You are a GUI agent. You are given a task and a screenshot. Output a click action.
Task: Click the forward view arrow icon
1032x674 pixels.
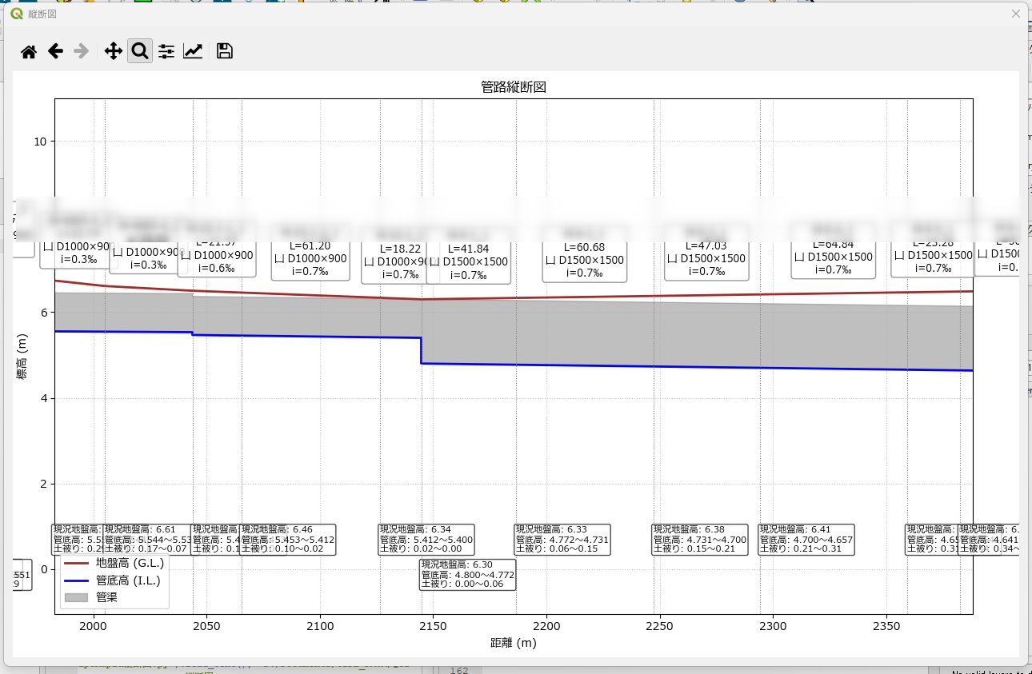coord(81,52)
